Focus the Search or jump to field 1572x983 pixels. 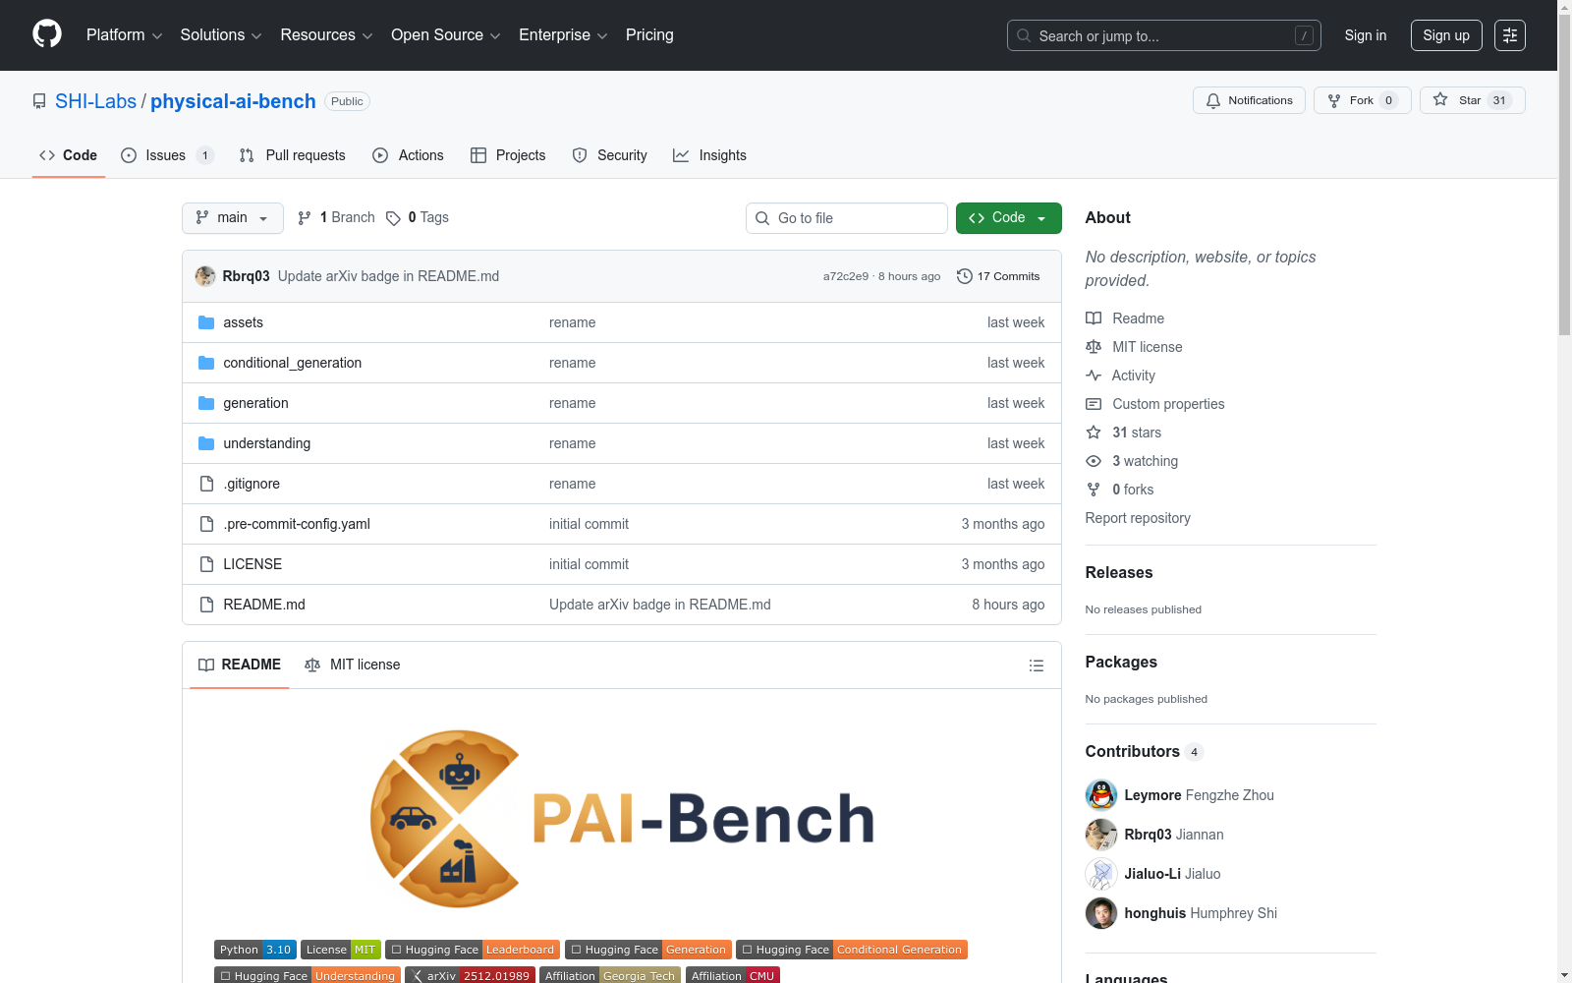1164,35
